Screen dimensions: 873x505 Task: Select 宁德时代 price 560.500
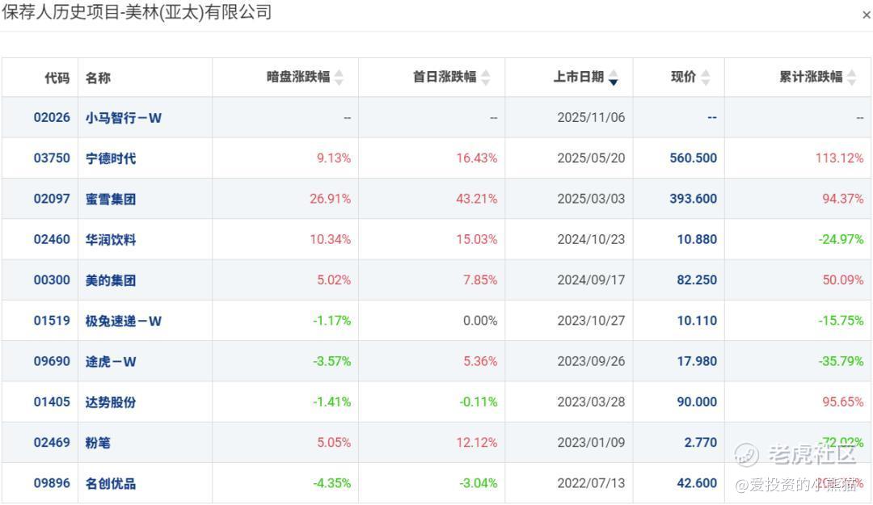pyautogui.click(x=694, y=158)
